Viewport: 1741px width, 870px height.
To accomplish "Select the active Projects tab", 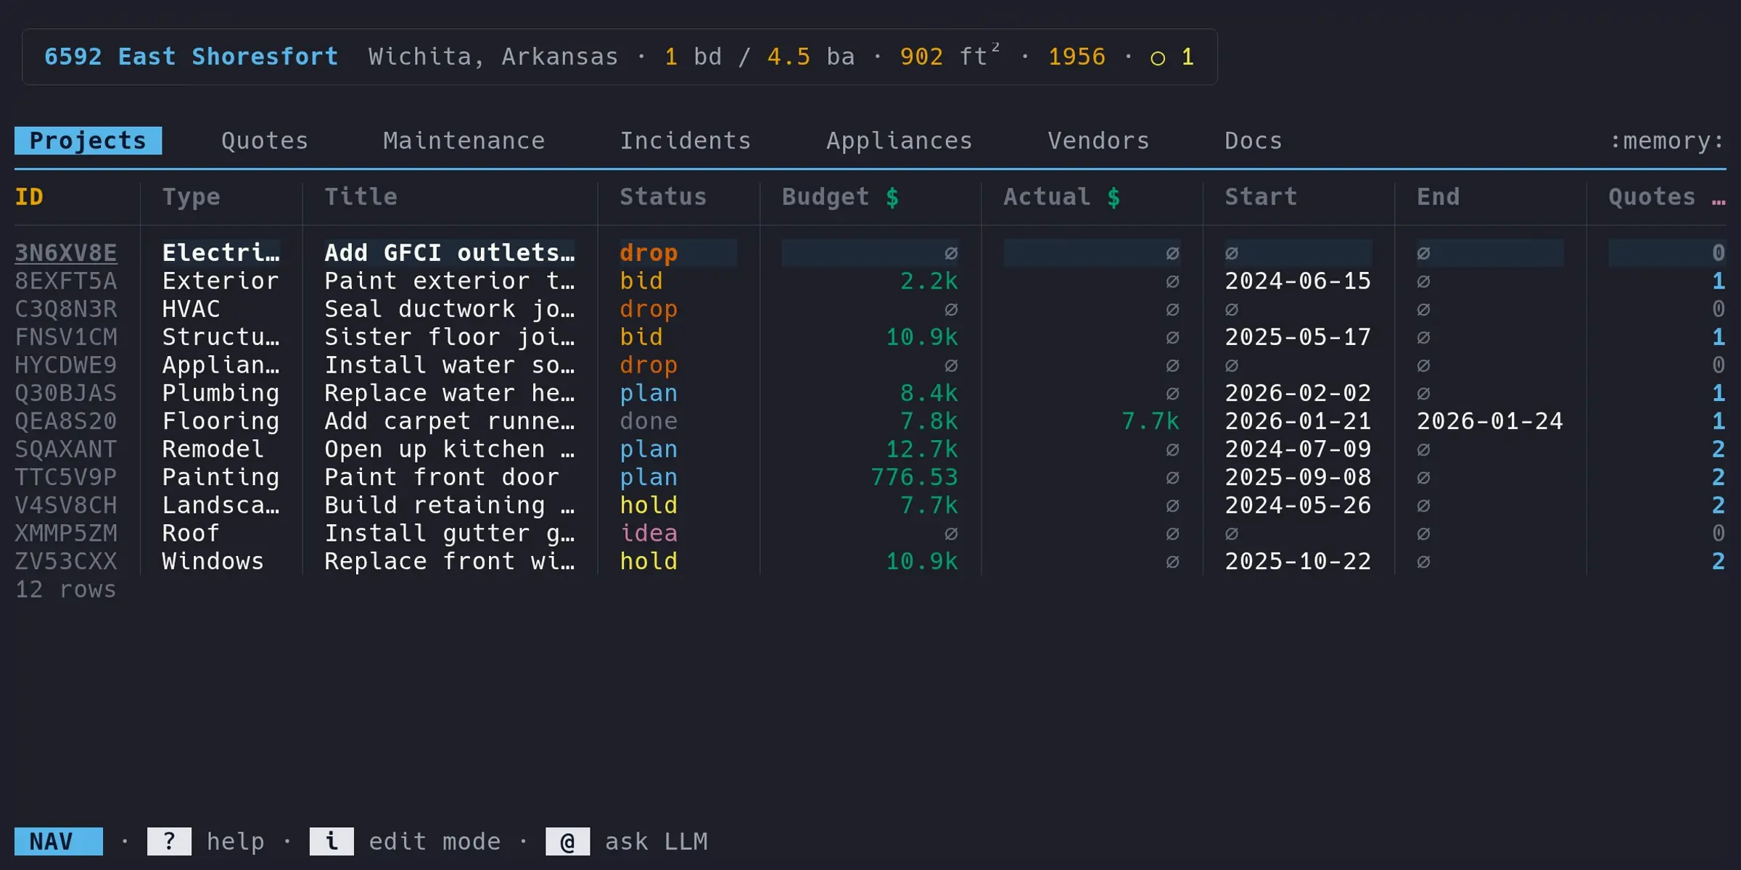I will 88,141.
